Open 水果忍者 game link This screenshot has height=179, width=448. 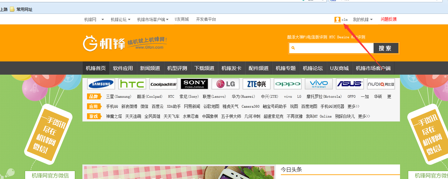(191, 116)
